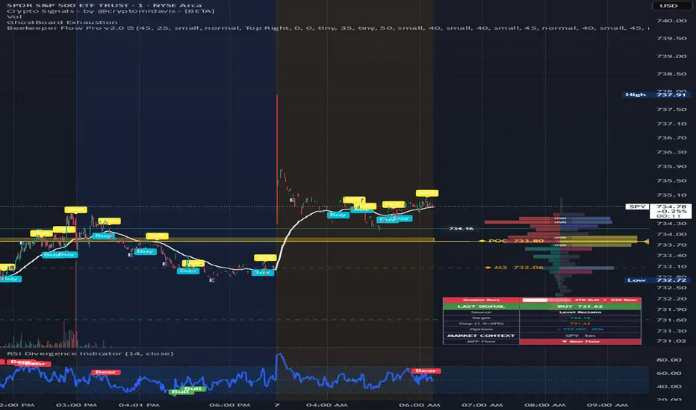Viewport: 696px width, 410px height.
Task: Click the M2 733.06 level label
Action: point(519,268)
